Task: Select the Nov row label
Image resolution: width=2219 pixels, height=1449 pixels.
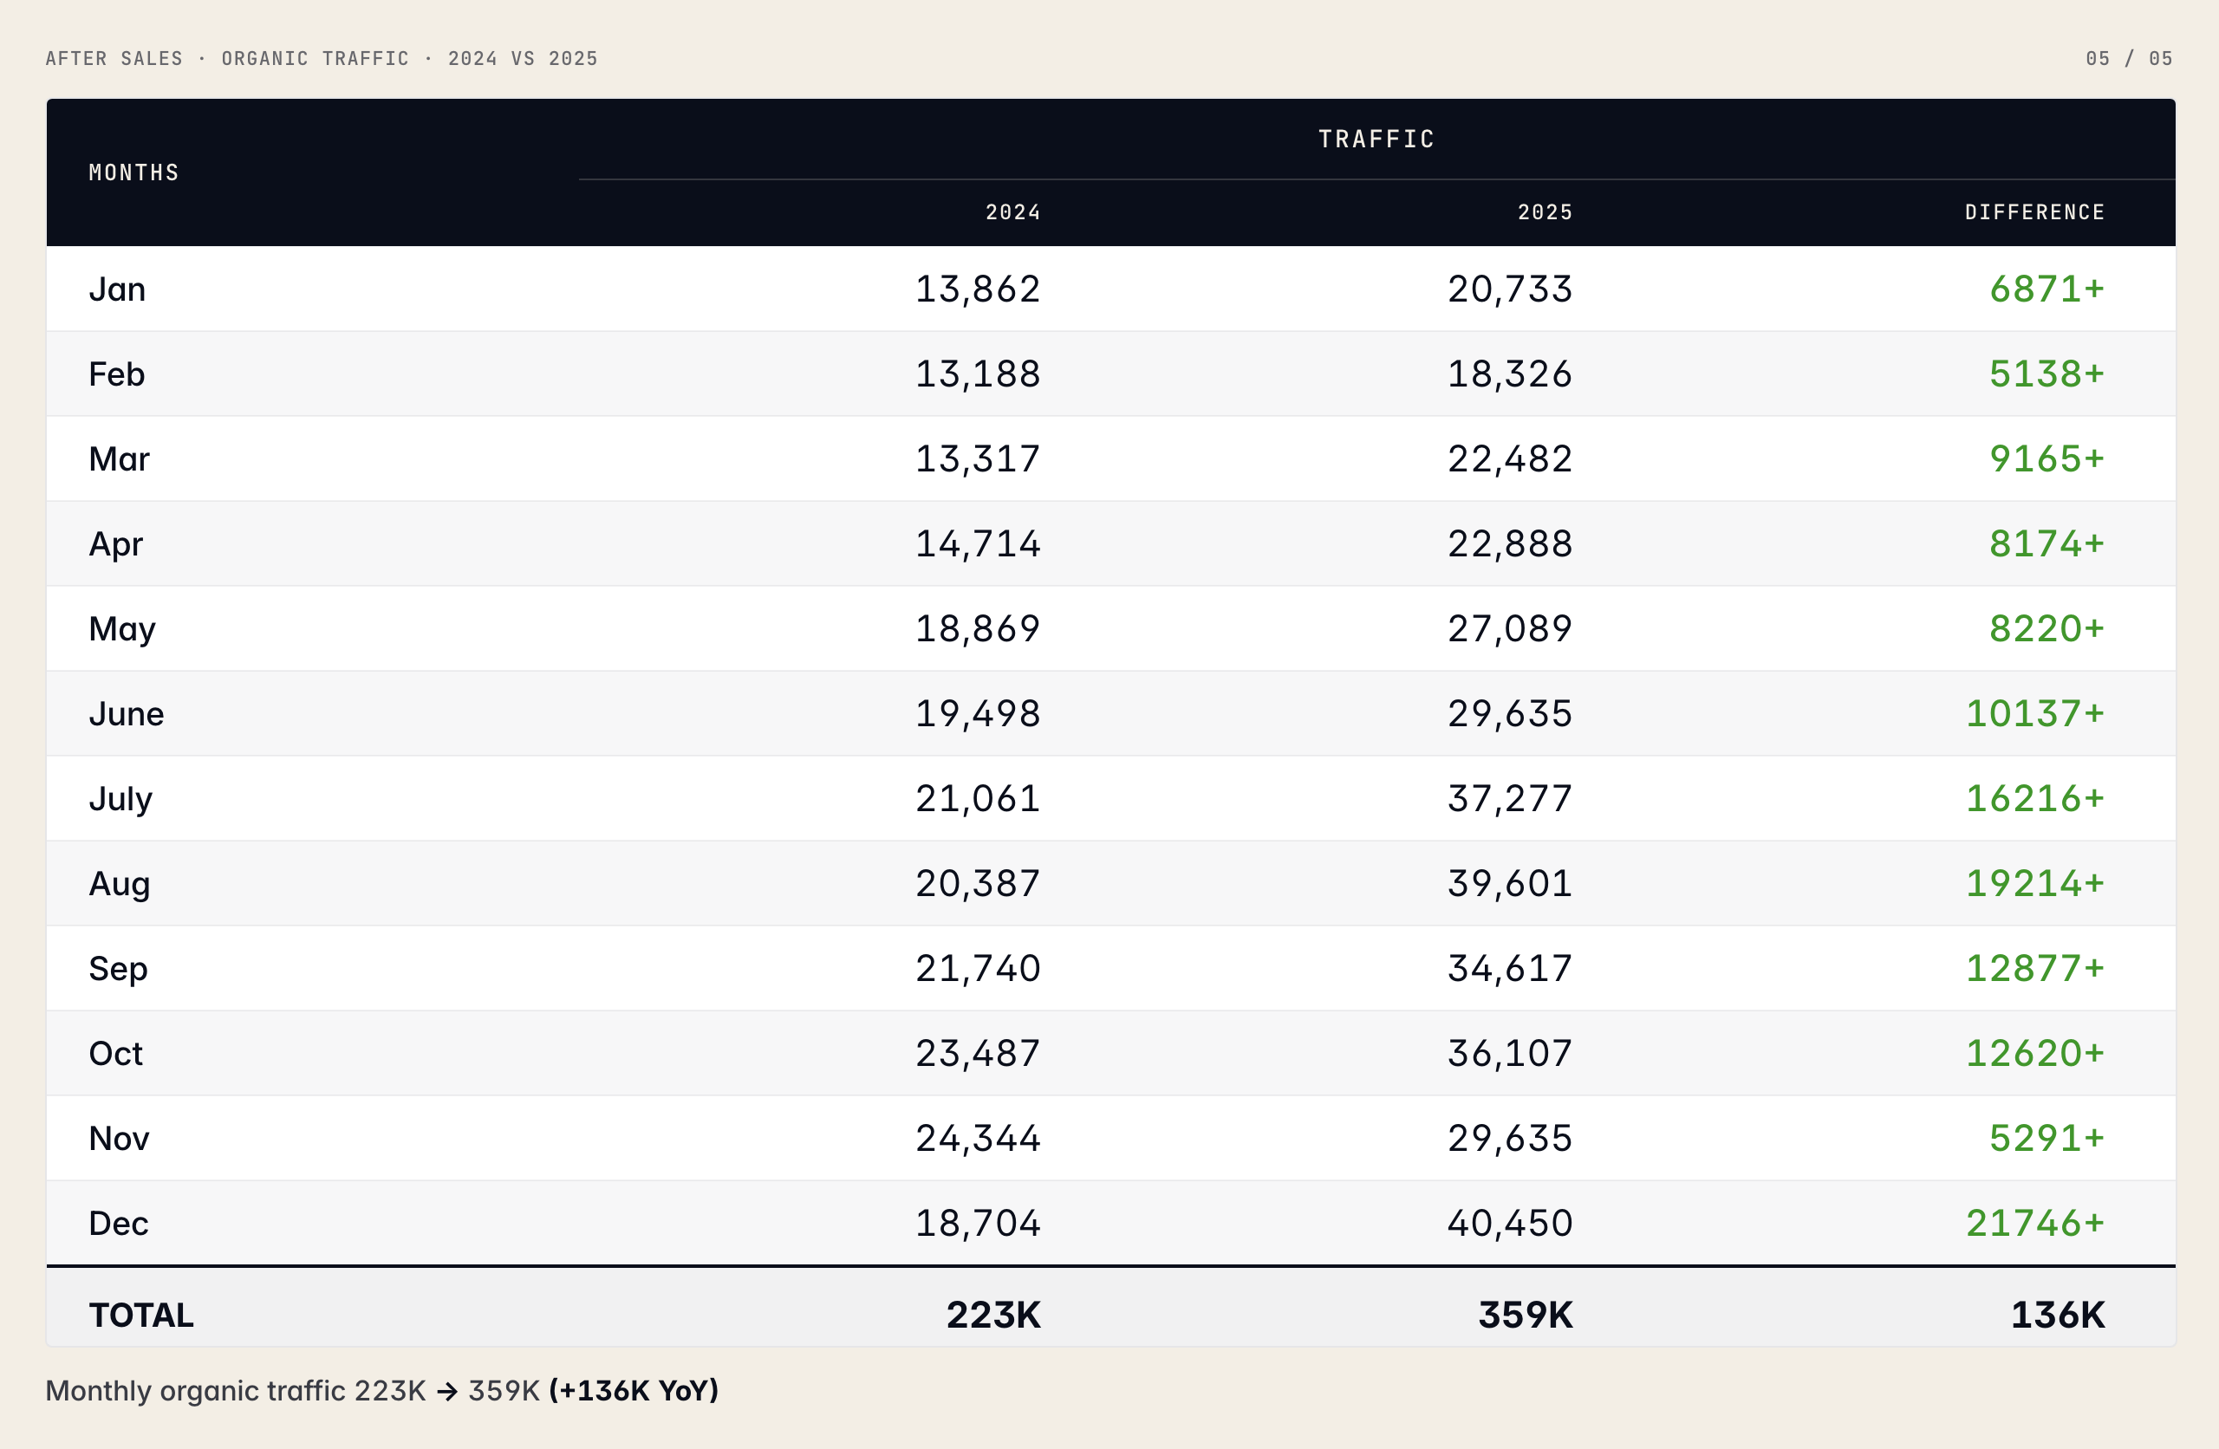Action: [119, 1138]
